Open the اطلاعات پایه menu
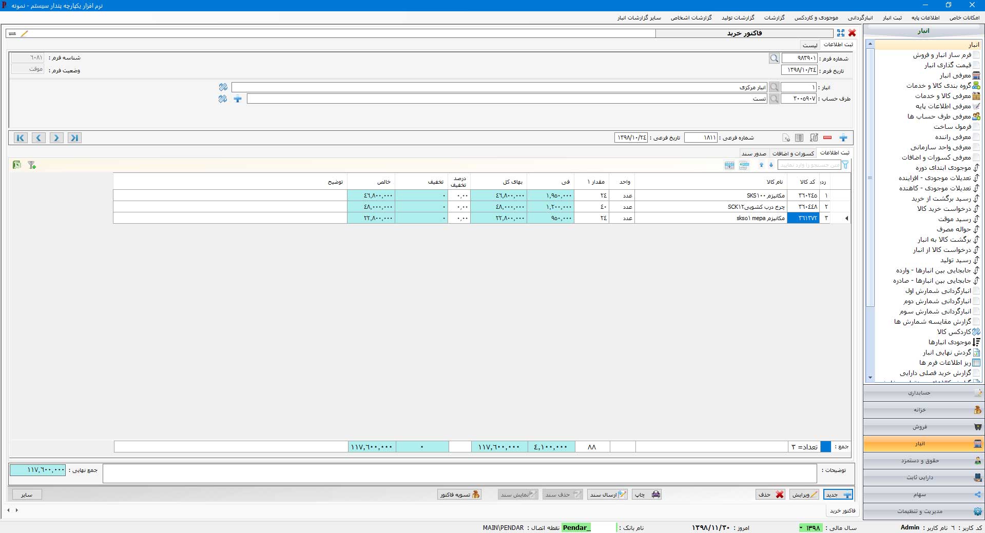The height and width of the screenshot is (533, 985). [925, 17]
